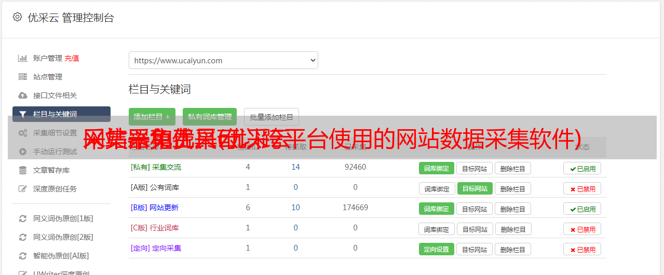Click the edit icon for 深度原创任务
The image size is (664, 275).
pyautogui.click(x=22, y=189)
